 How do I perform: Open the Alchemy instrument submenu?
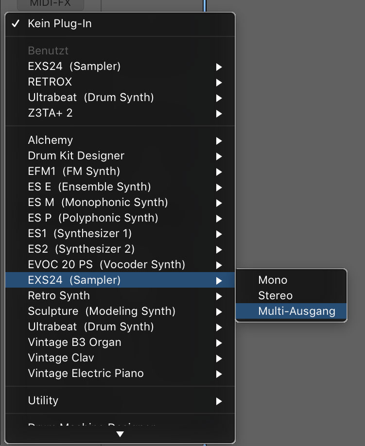tap(120, 140)
